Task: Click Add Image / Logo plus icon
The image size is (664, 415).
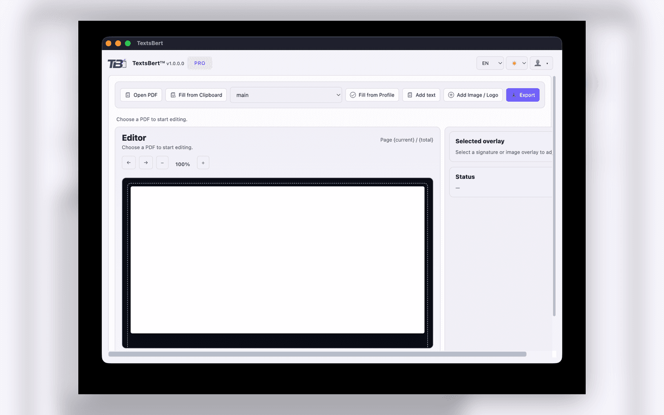Action: [x=451, y=95]
